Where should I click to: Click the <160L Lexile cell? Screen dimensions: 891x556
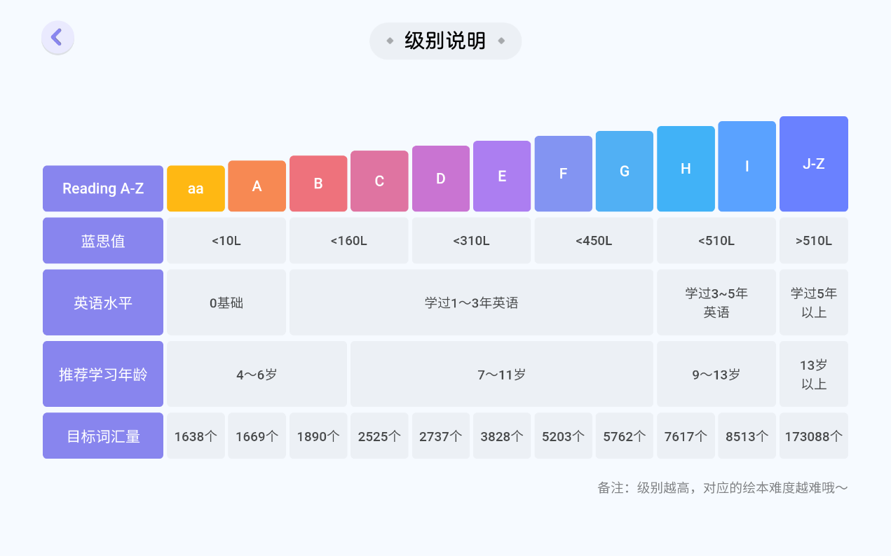pyautogui.click(x=349, y=241)
